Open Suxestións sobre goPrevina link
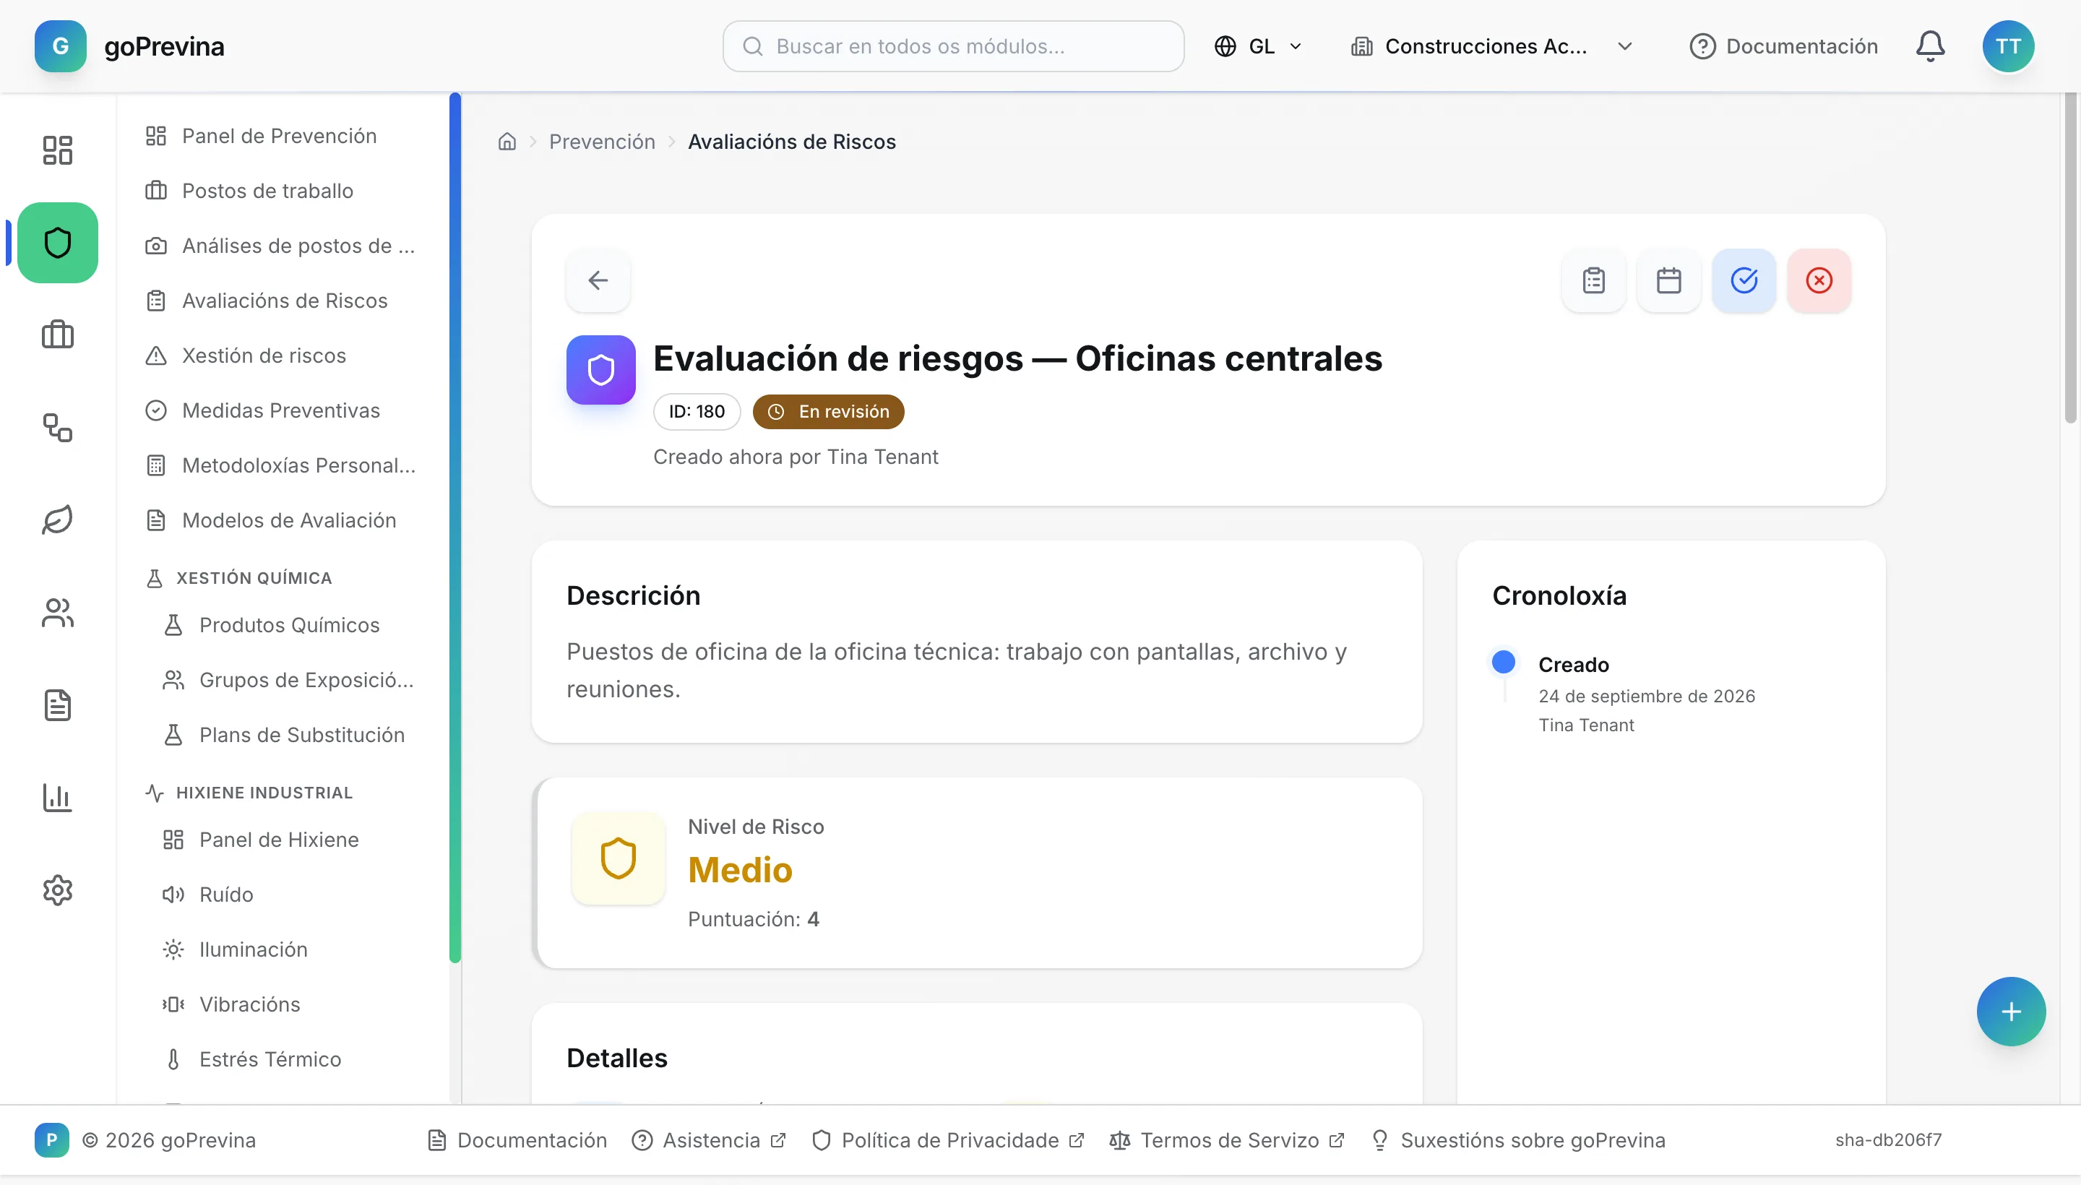Screen dimensions: 2081x1185 tap(1519, 1140)
